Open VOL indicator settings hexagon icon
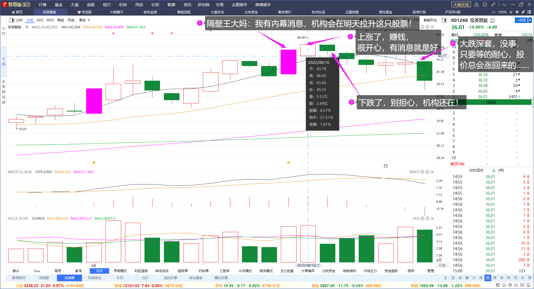534x289 pixels. [x=422, y=219]
